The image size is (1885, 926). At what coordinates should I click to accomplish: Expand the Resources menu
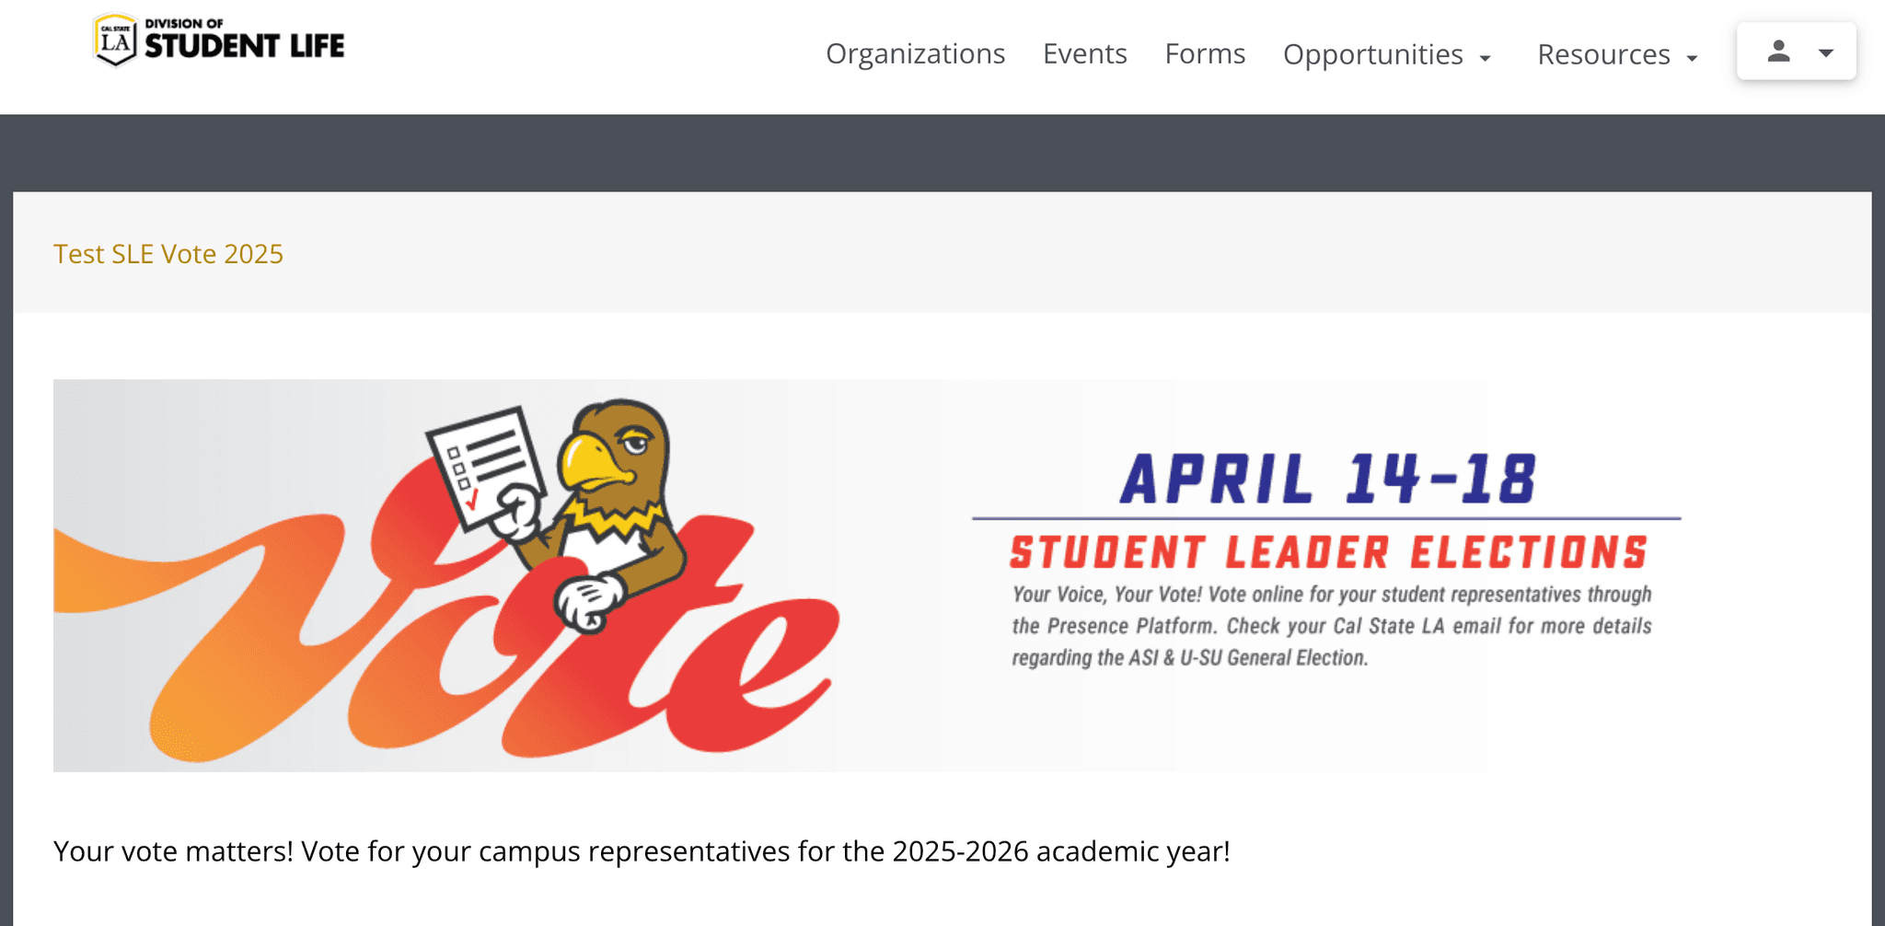click(1603, 55)
